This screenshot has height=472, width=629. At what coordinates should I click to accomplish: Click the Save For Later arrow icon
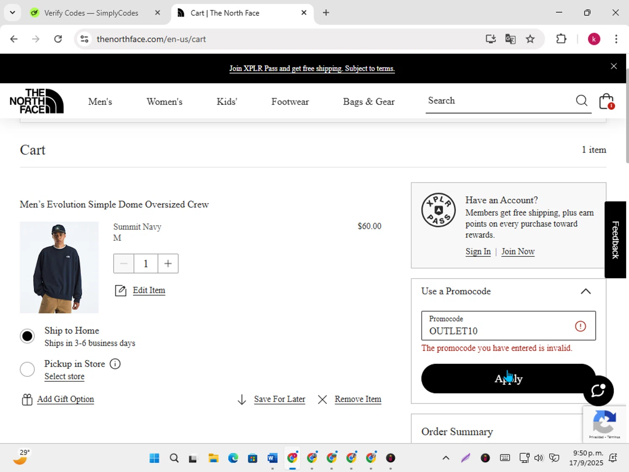point(242,399)
